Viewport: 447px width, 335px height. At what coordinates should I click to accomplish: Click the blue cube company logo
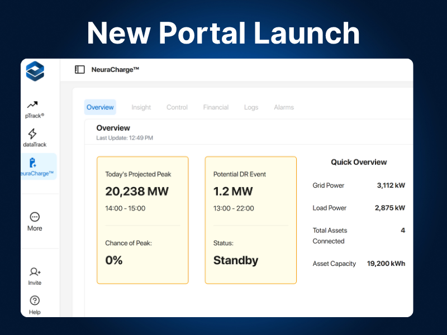[35, 71]
